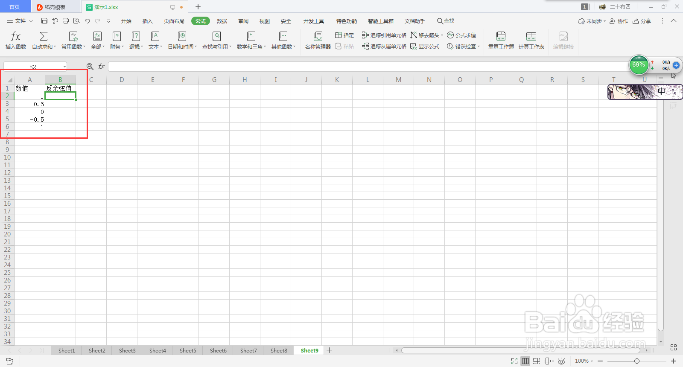Switch to the 插入 (Insert) tab
683x367 pixels.
(x=147, y=21)
